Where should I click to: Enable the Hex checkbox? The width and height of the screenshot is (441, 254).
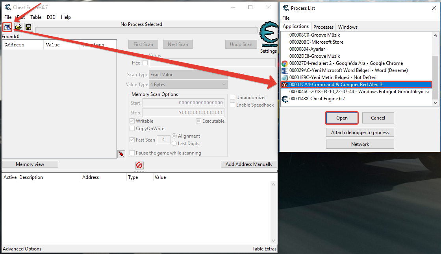point(145,63)
